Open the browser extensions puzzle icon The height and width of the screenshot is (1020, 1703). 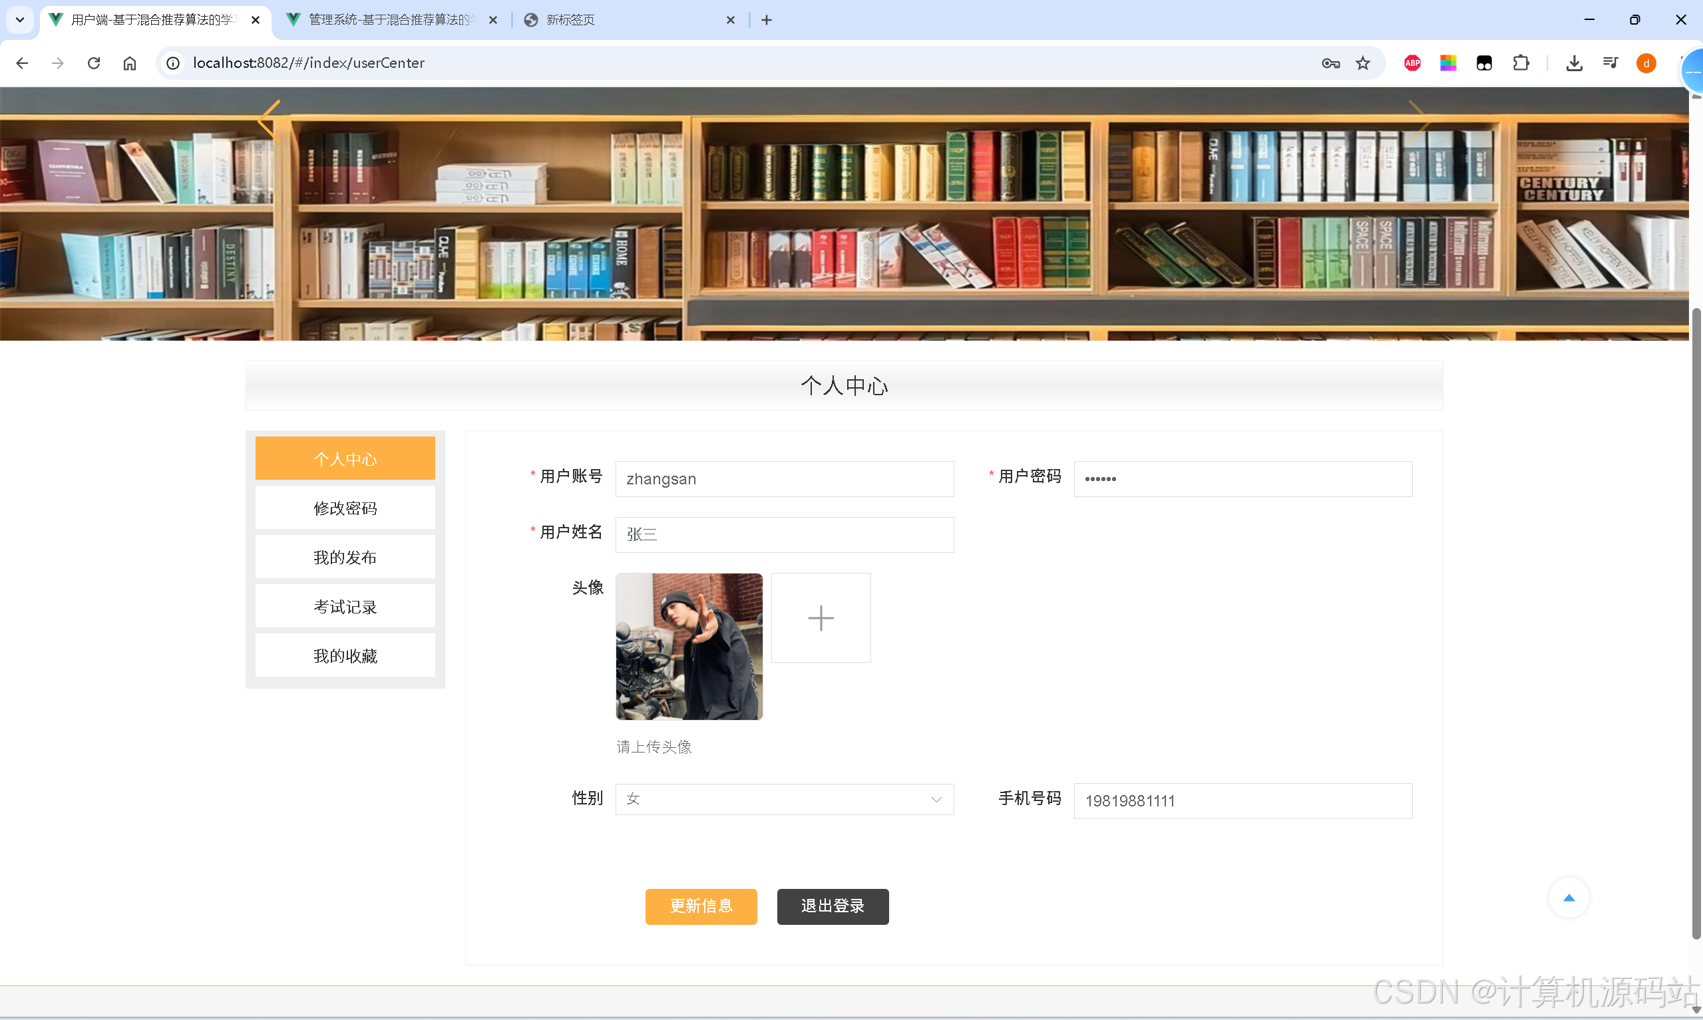(1521, 63)
